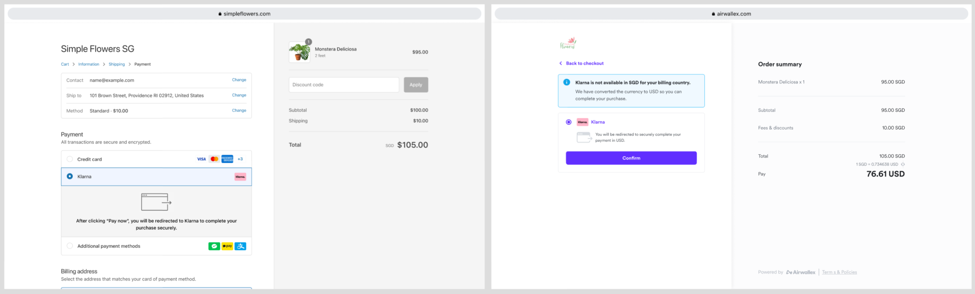Viewport: 975px width, 294px height.
Task: Click the blue Alipay icon
Action: tap(240, 246)
